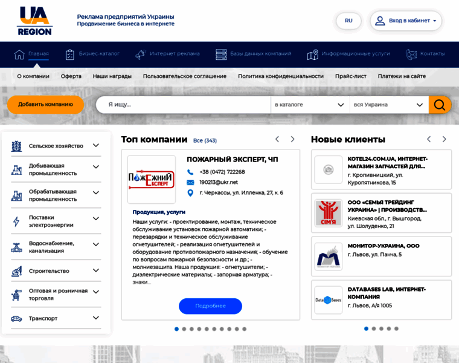
Task: Open the Политика конфиденциальности link
Action: click(281, 76)
